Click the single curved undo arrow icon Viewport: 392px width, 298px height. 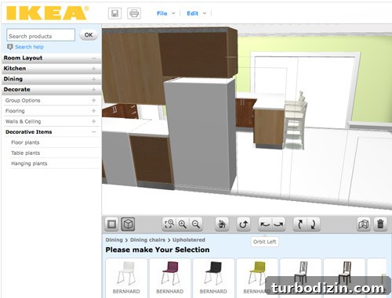244,224
